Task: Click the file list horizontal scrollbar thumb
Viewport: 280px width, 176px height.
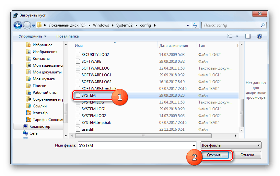Action: 143,136
